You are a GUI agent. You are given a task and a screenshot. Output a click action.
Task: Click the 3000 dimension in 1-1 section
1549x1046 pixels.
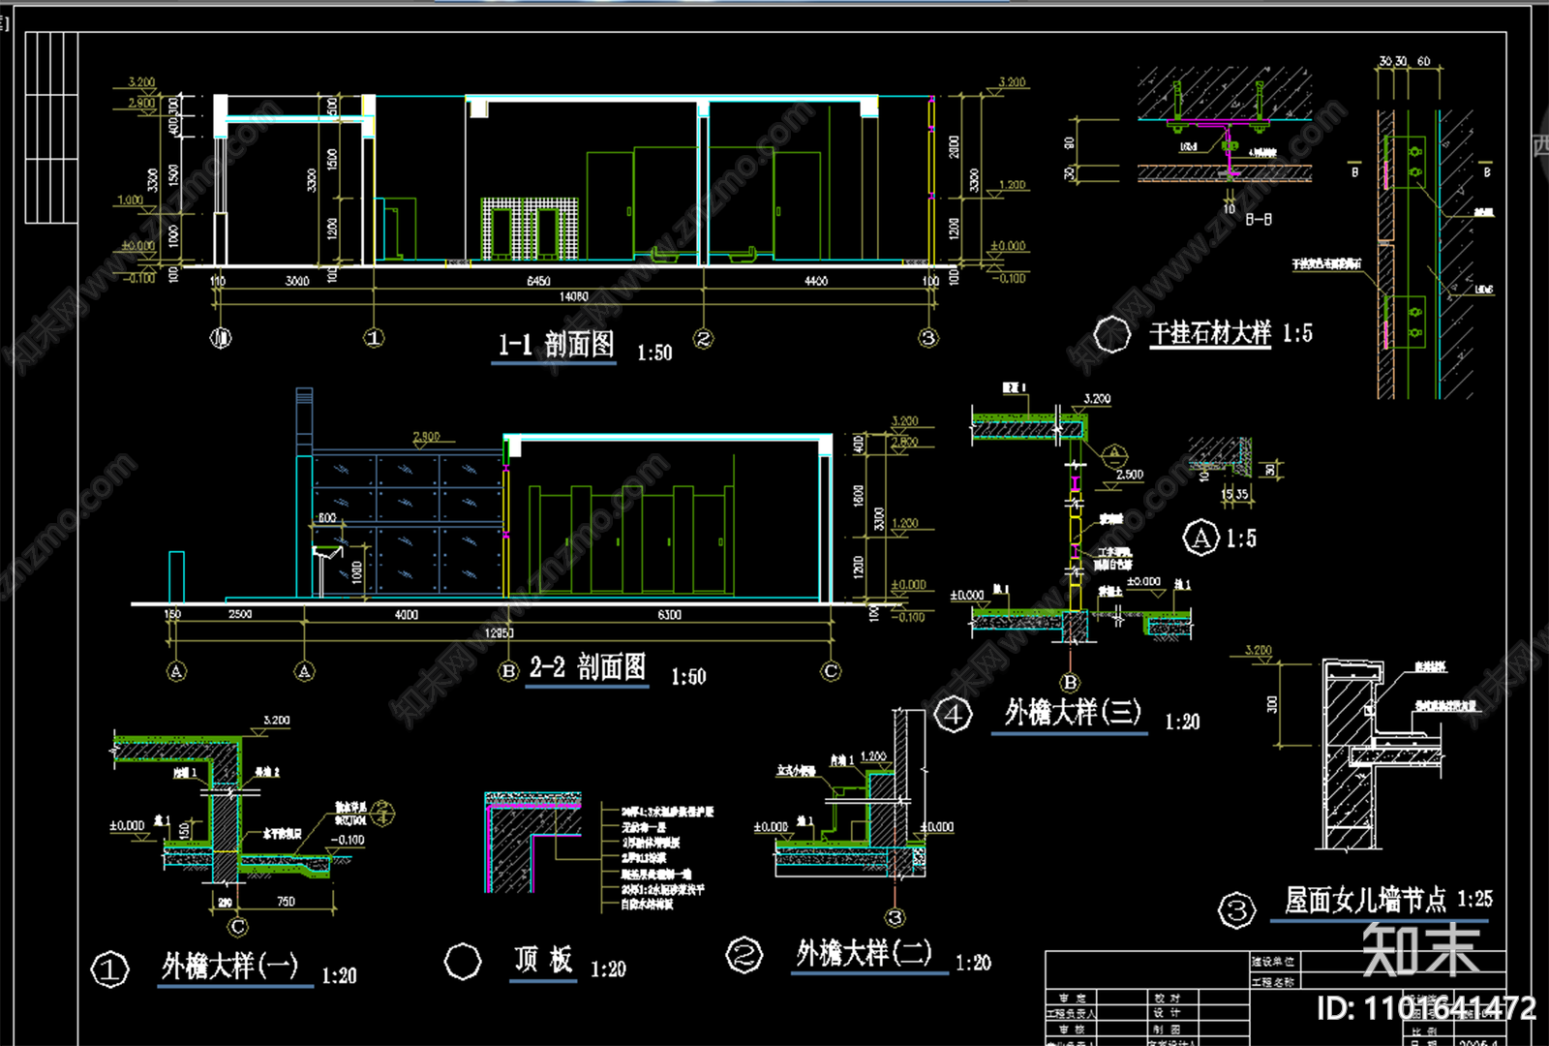pyautogui.click(x=297, y=281)
